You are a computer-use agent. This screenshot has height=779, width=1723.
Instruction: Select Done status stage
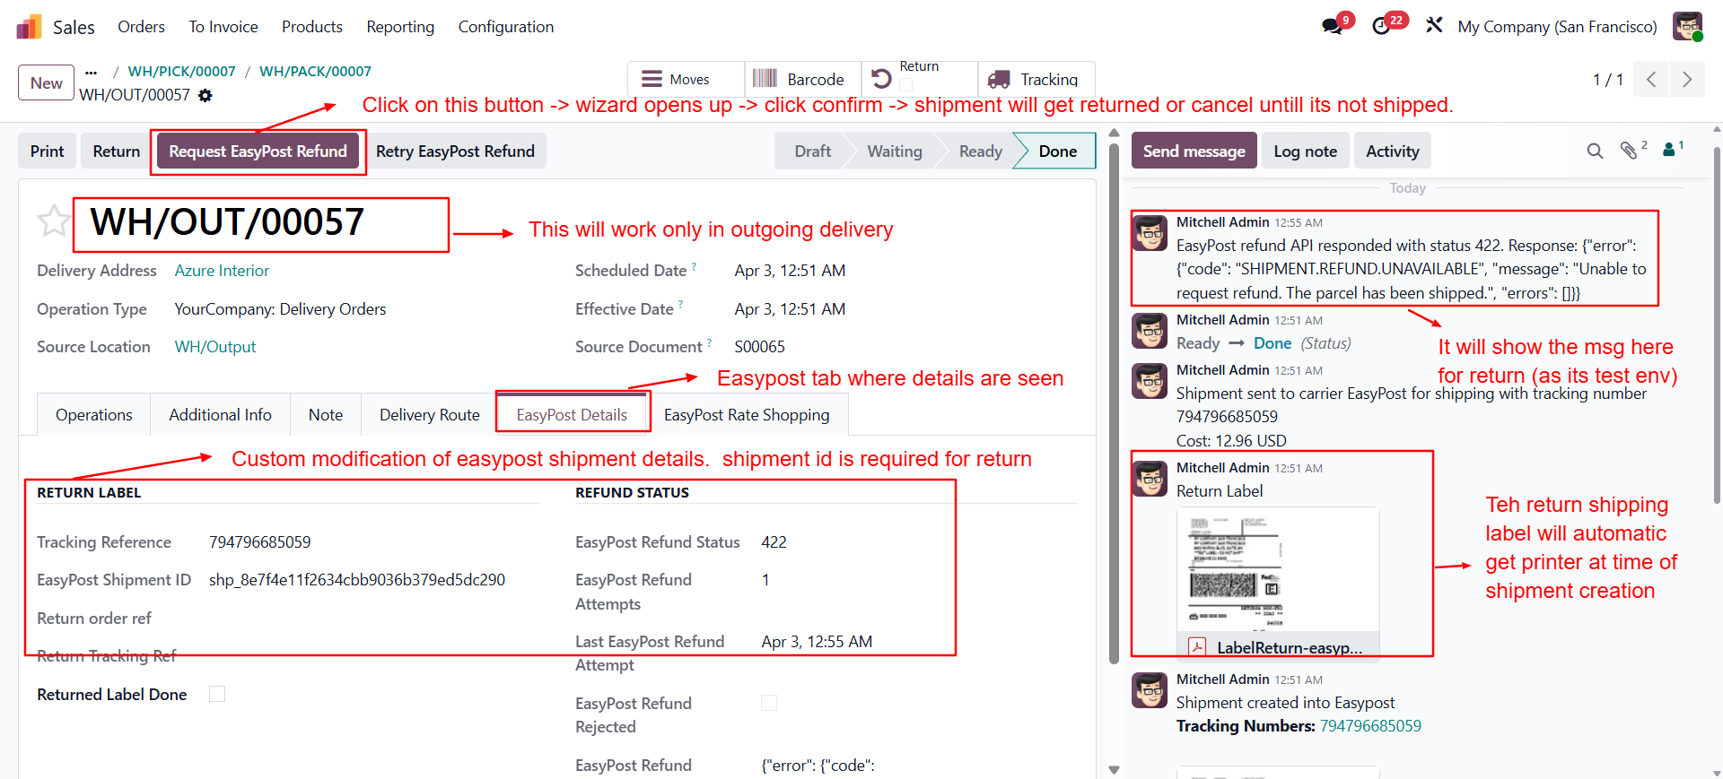pyautogui.click(x=1057, y=151)
